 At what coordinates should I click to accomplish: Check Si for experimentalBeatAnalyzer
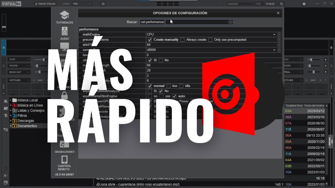150,91
